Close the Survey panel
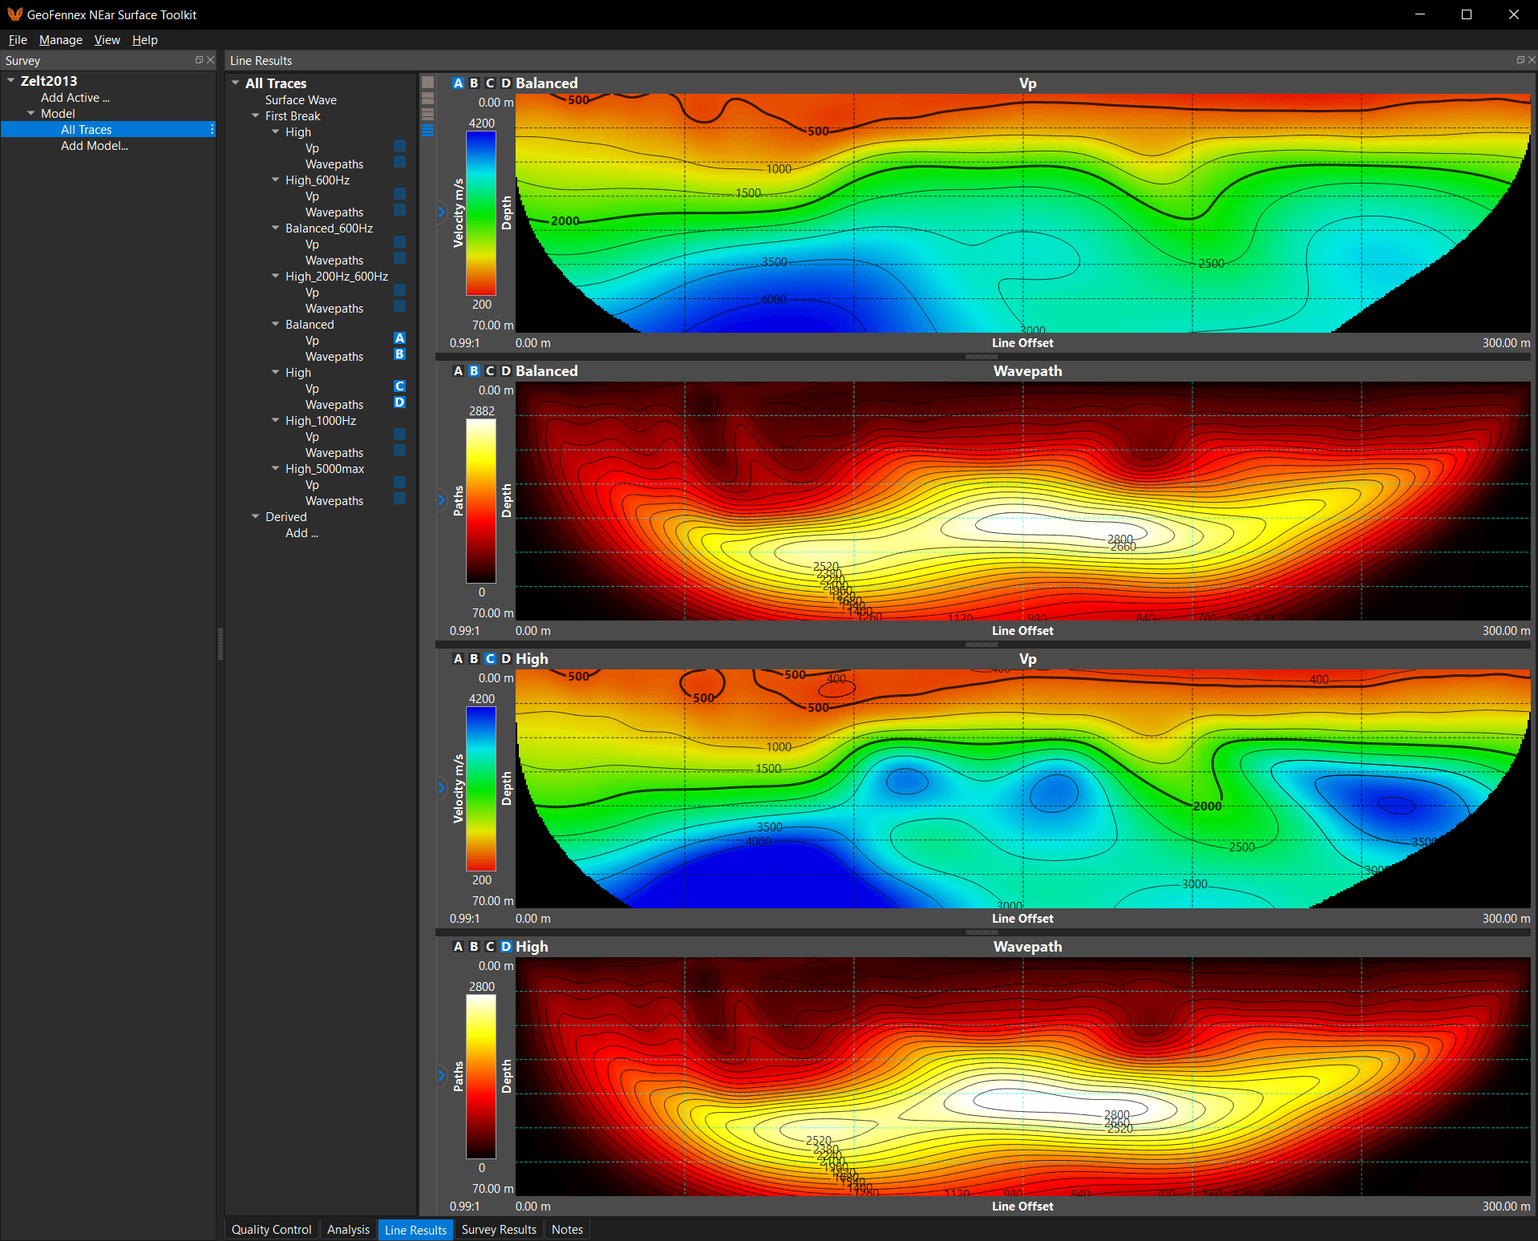This screenshot has height=1241, width=1538. pos(211,60)
